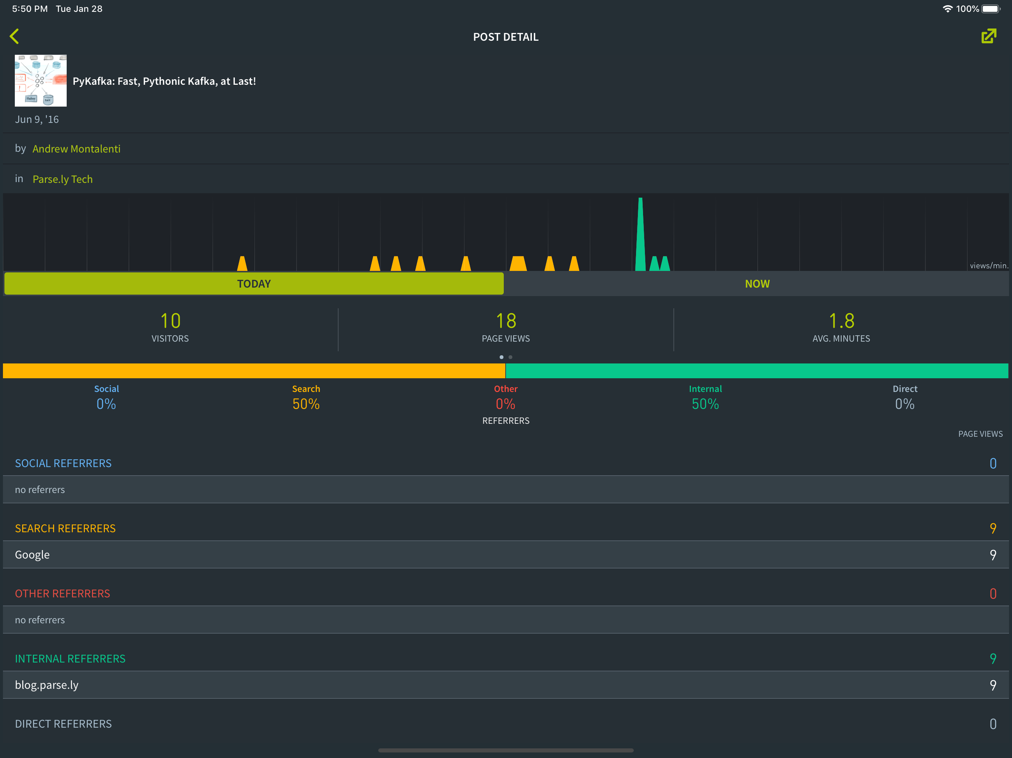Tap the 10 VISITORS metric
1012x758 pixels.
pyautogui.click(x=170, y=327)
